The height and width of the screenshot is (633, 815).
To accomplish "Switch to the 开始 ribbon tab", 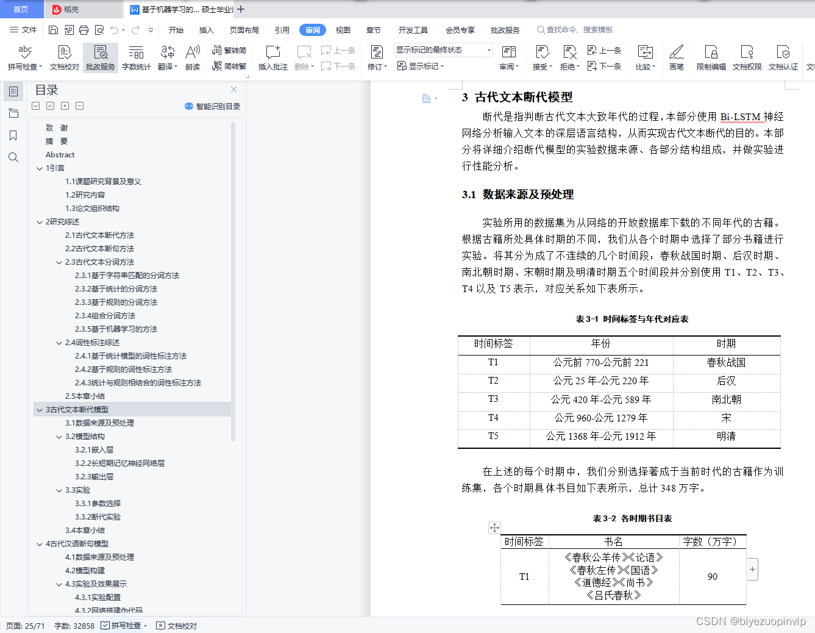I will pyautogui.click(x=176, y=30).
